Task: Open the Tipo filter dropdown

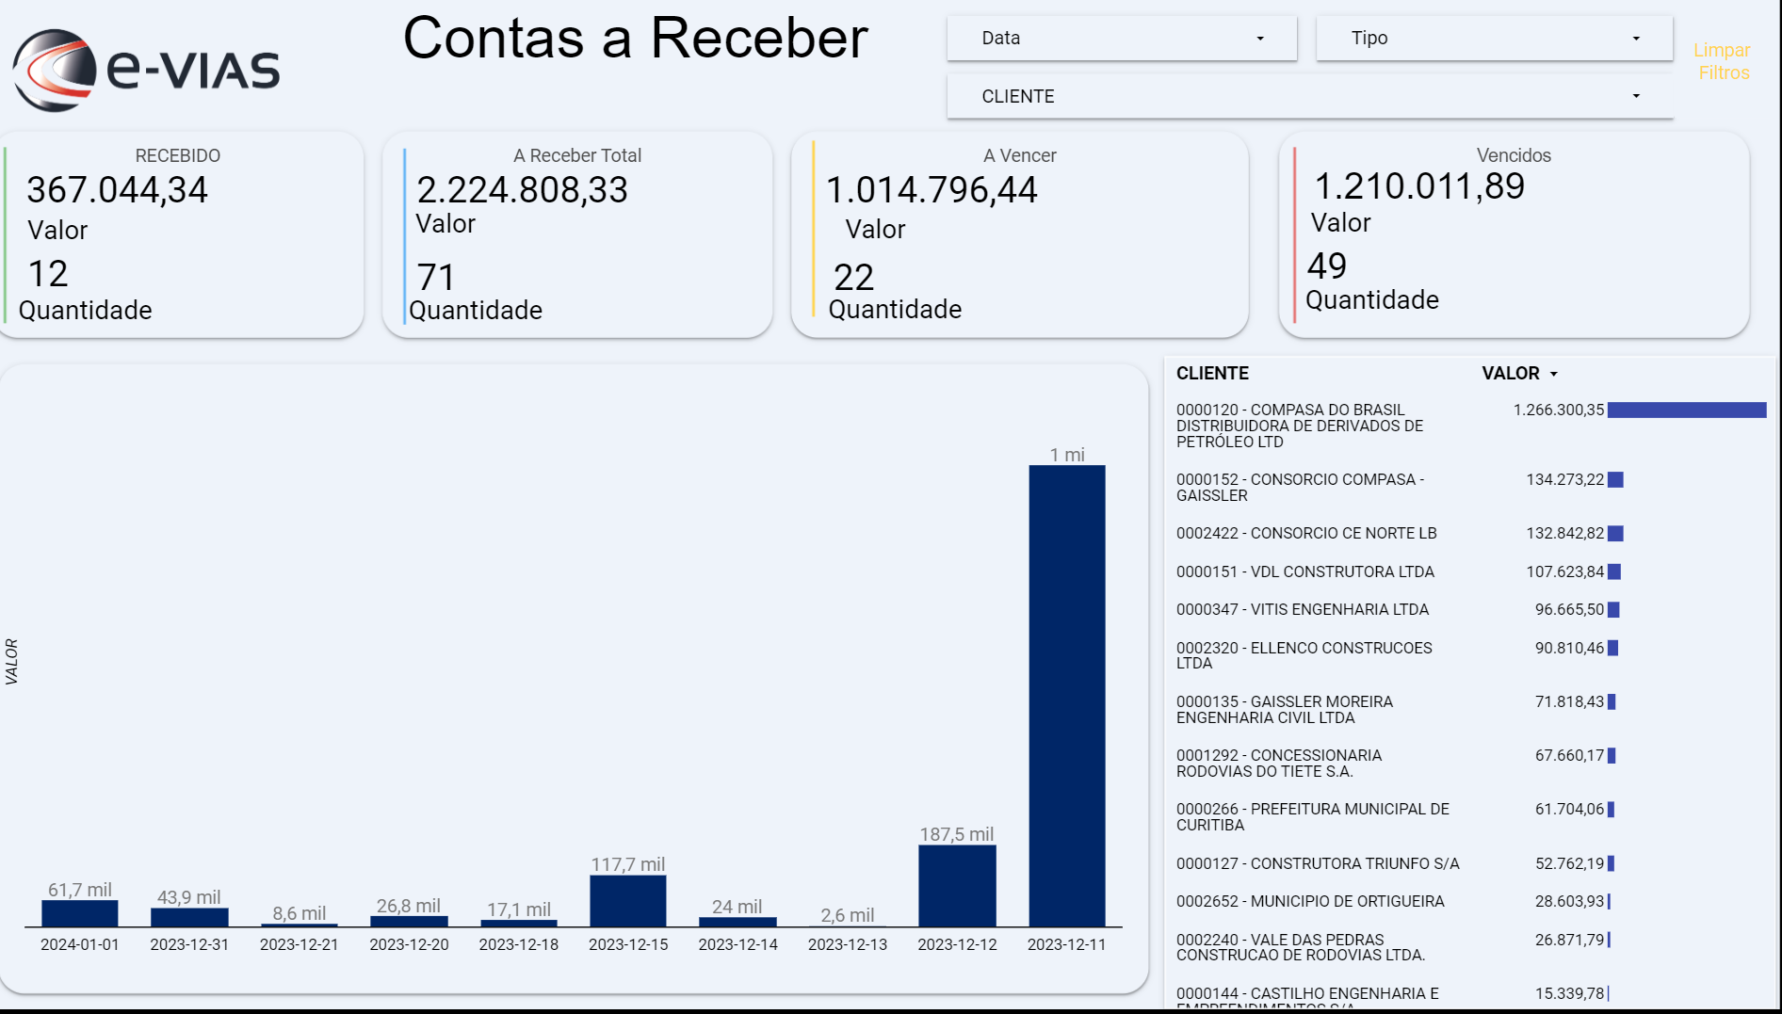Action: 1494,39
